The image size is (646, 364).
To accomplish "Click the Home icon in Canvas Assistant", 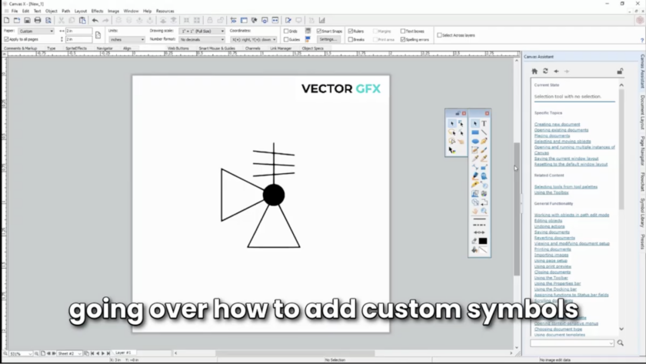I will click(534, 72).
